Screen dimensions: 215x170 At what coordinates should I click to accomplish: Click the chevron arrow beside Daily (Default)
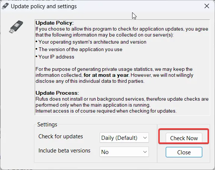(x=145, y=138)
